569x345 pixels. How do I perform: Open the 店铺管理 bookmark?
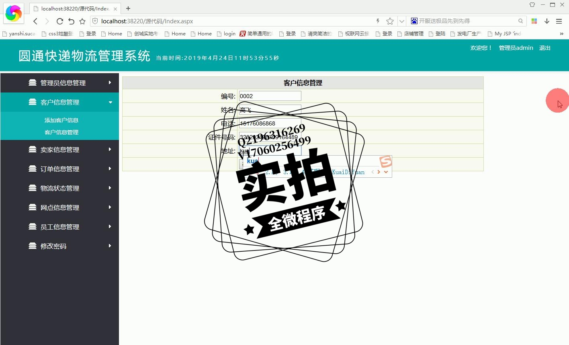pyautogui.click(x=410, y=34)
